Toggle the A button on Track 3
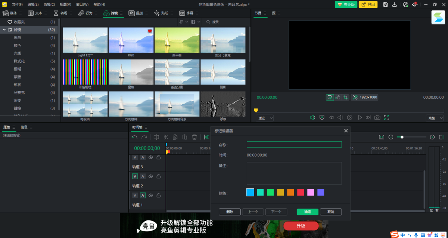The width and height of the screenshot is (448, 238). 143,157
